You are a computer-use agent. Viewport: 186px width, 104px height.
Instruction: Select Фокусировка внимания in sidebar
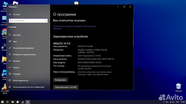[23, 48]
